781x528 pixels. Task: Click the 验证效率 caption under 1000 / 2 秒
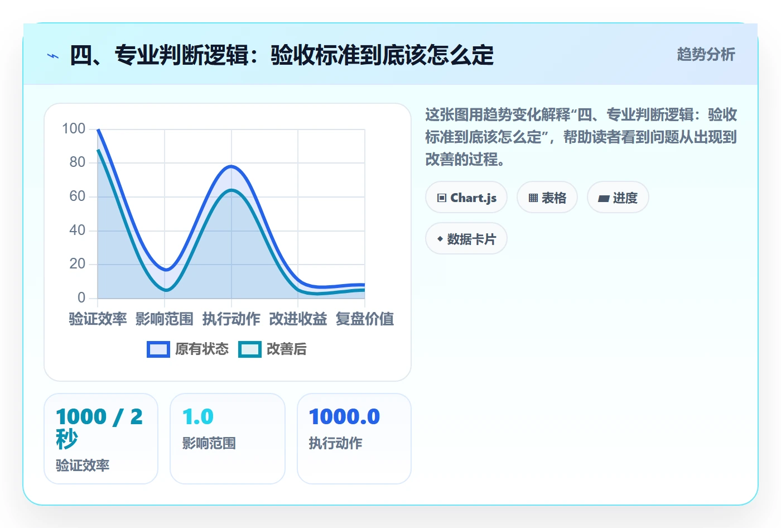pyautogui.click(x=83, y=465)
